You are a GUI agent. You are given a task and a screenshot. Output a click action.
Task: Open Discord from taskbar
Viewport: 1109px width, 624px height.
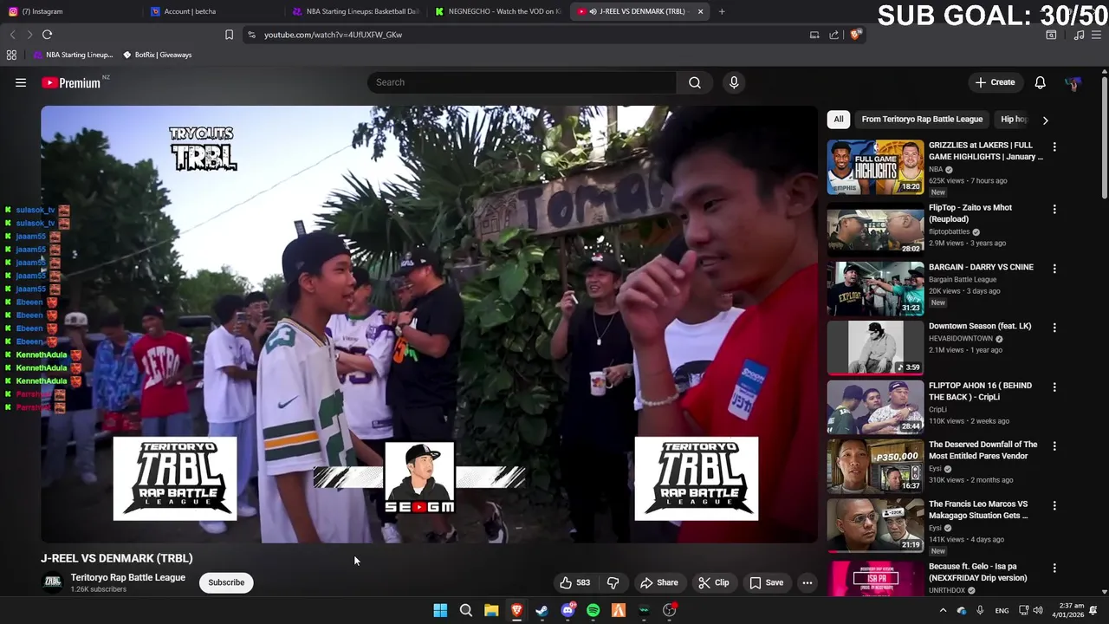pyautogui.click(x=567, y=610)
